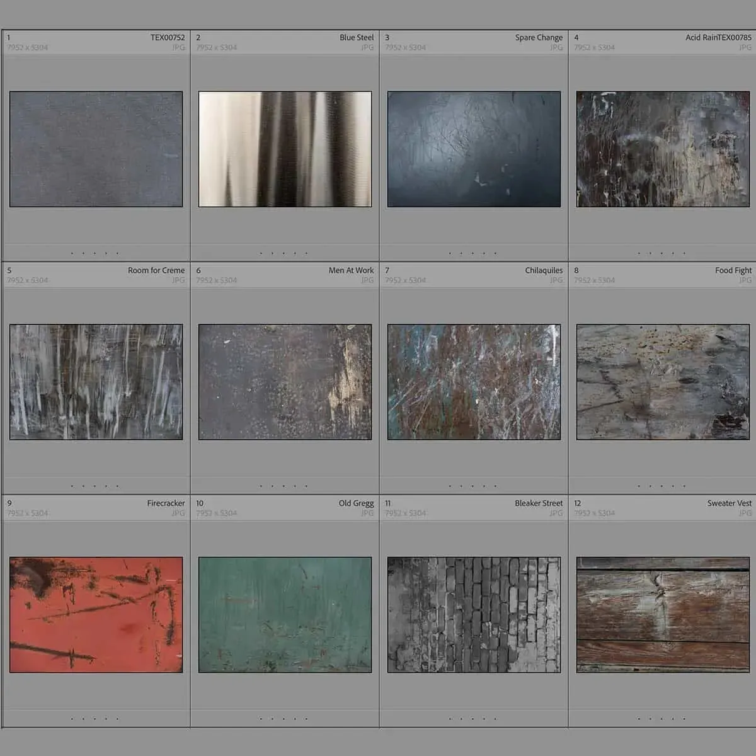Open the Spare Change texture thumbnail

(x=474, y=149)
